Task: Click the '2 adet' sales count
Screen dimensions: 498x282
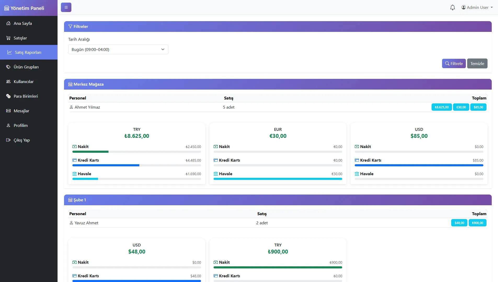Action: pos(262,223)
